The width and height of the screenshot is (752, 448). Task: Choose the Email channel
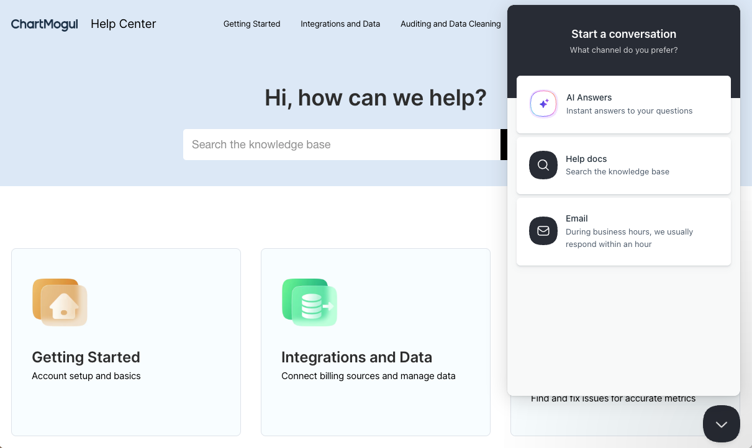click(x=623, y=231)
